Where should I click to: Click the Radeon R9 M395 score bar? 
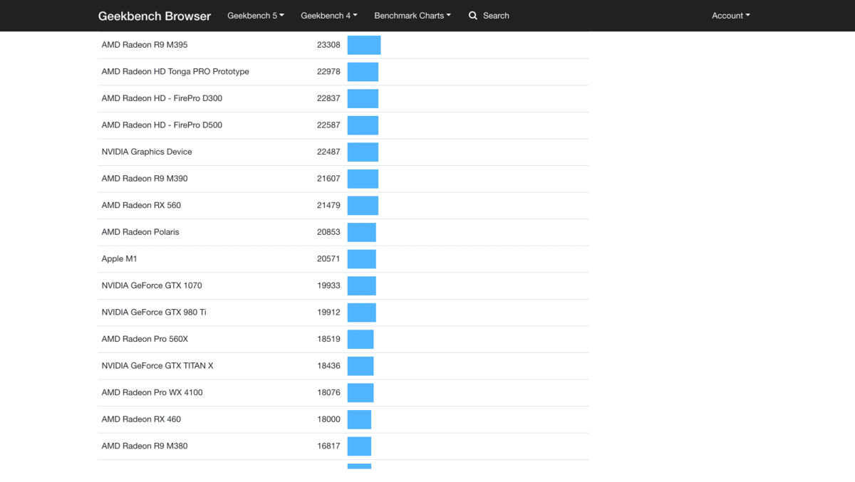pyautogui.click(x=364, y=45)
